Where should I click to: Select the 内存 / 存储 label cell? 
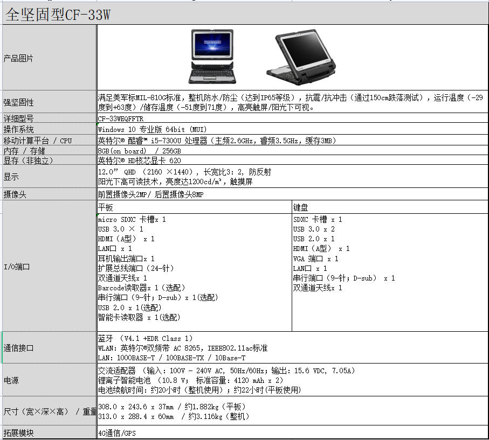(x=49, y=151)
